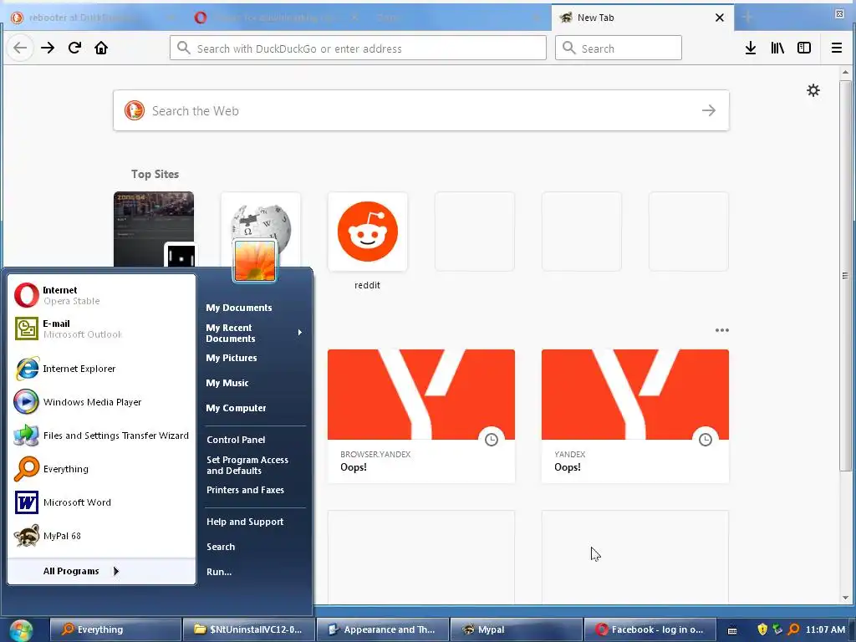Click the 11:07 AM taskbar clock
The image size is (856, 642).
coord(825,629)
